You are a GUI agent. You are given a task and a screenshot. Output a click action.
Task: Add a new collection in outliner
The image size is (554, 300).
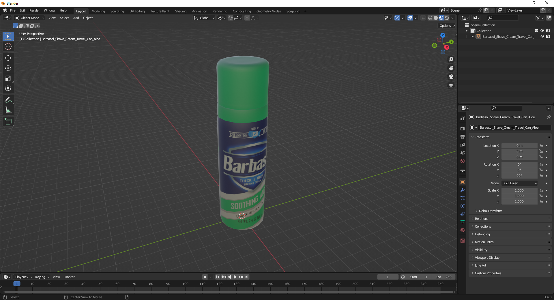549,18
